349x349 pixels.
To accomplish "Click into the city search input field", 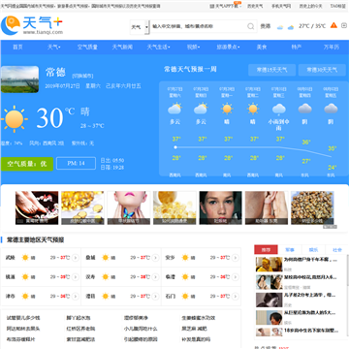I will [x=199, y=27].
